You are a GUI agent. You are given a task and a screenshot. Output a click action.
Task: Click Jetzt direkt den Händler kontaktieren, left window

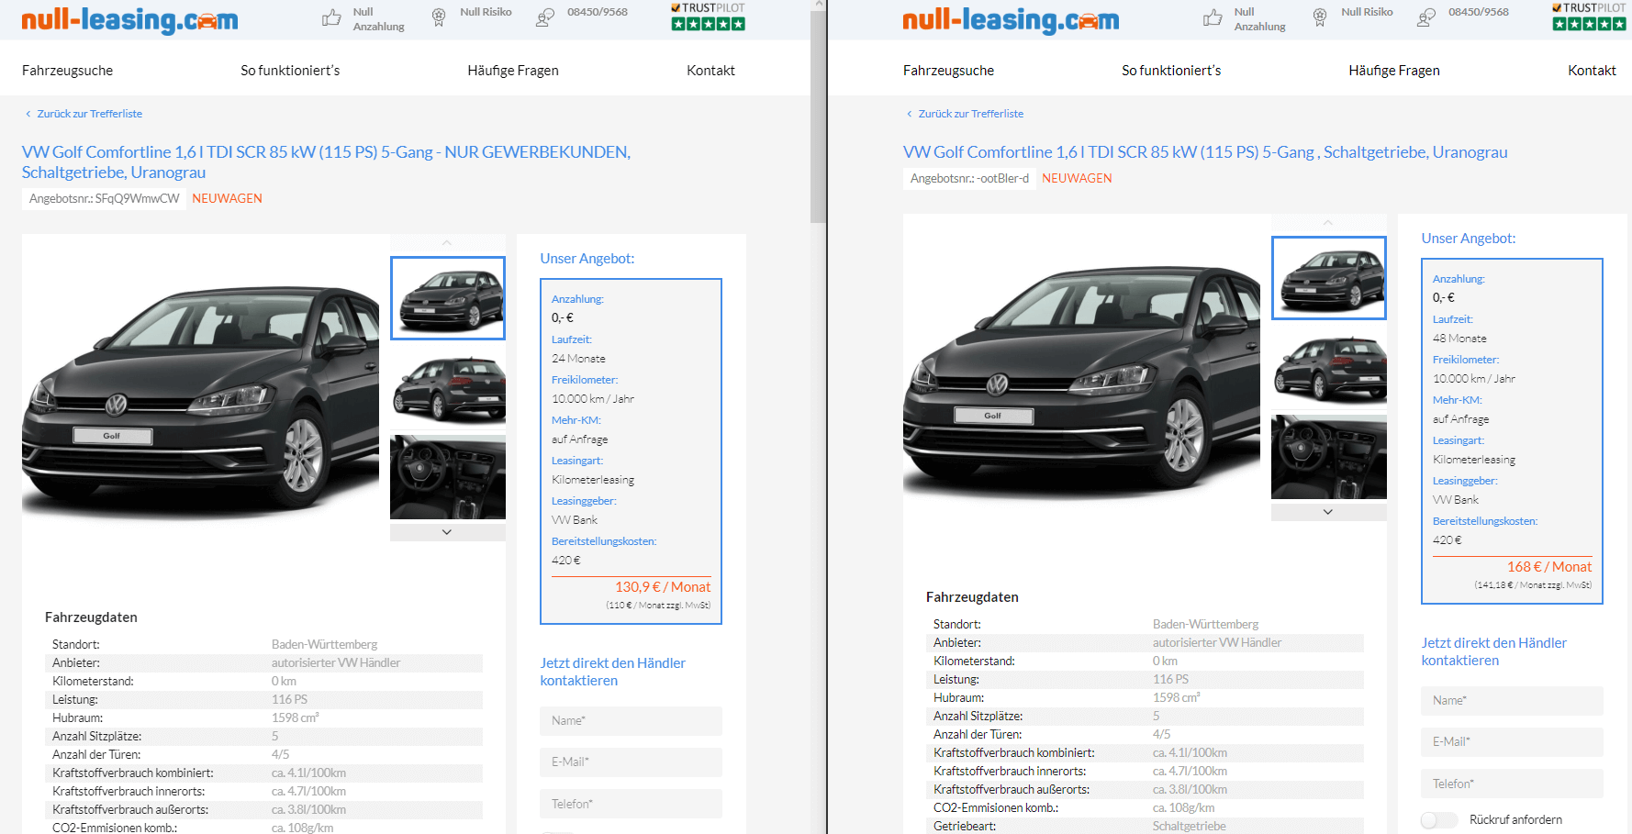613,672
